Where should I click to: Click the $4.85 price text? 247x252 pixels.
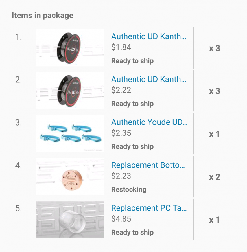pyautogui.click(x=121, y=219)
